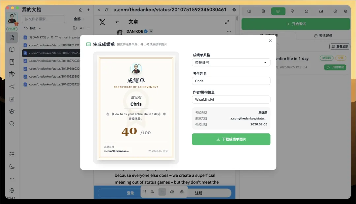The height and width of the screenshot is (204, 356).
Task: Select the statistics chart icon in the sidebar
Action: [12, 99]
